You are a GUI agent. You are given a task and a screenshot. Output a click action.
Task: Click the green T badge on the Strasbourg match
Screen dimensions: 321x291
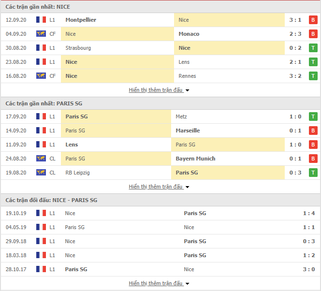(313, 48)
